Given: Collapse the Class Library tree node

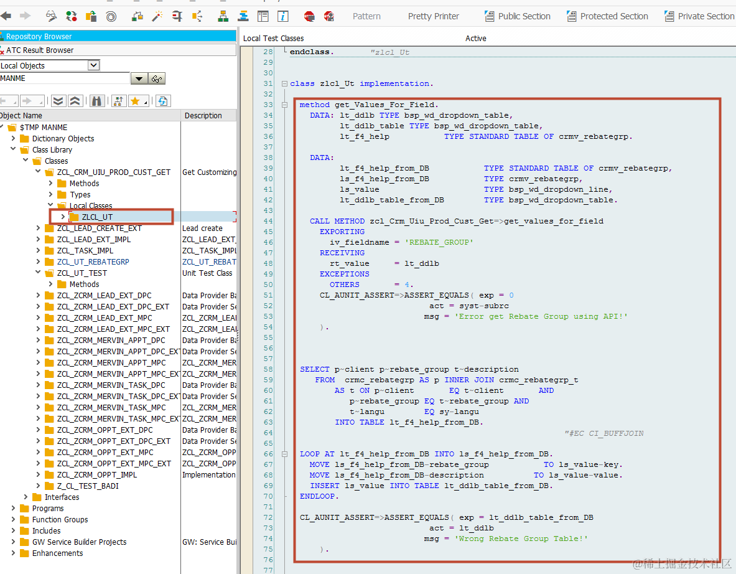Looking at the screenshot, I should [13, 149].
